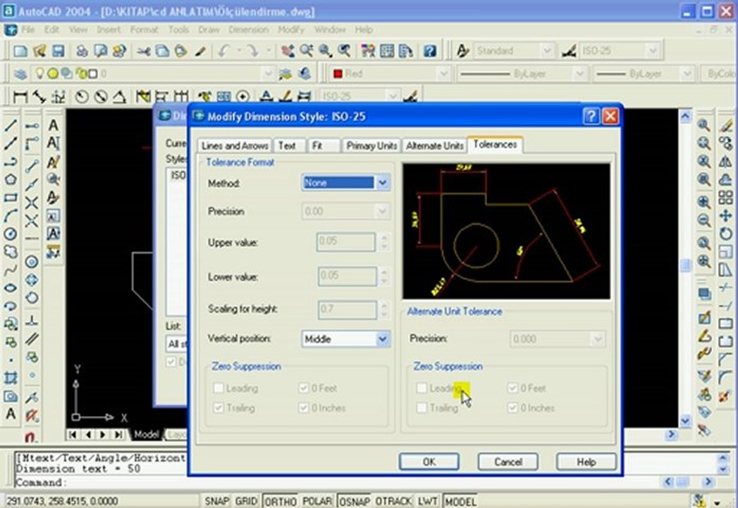Select the Spline draw tool
The height and width of the screenshot is (508, 738).
click(x=11, y=270)
